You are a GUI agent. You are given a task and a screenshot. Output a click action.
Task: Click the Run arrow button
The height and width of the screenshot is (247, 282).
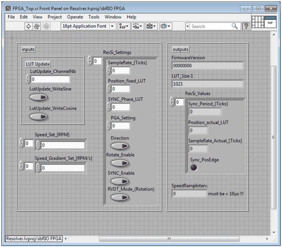tap(29, 26)
